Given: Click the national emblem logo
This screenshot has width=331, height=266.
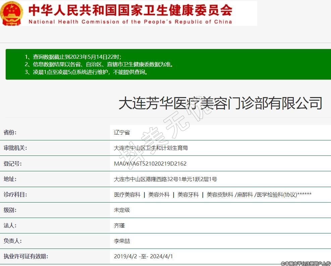Looking at the screenshot, I should point(12,13).
